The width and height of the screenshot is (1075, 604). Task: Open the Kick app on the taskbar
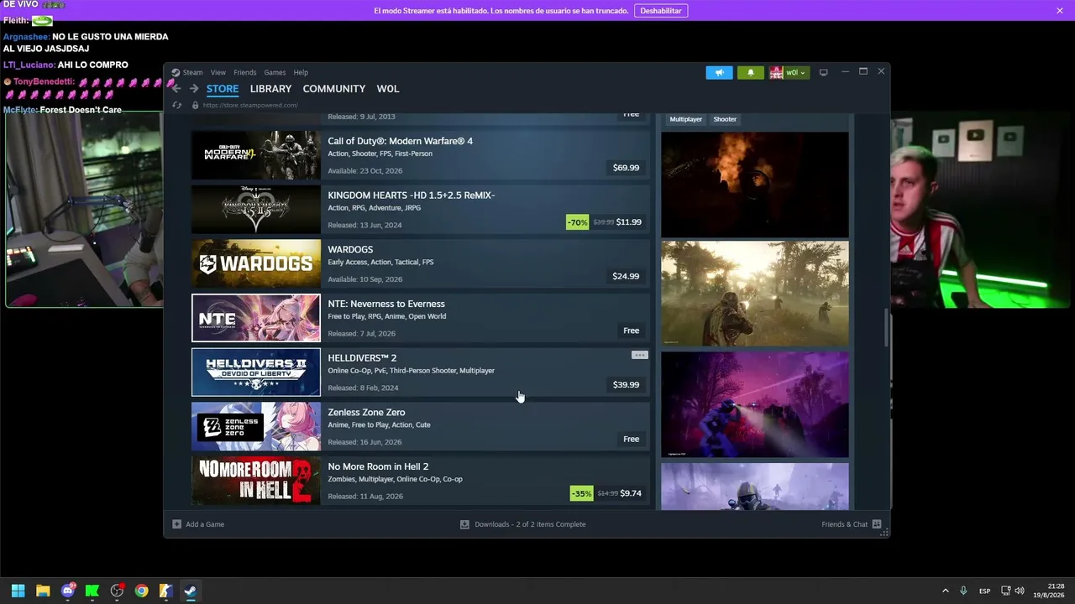click(92, 591)
